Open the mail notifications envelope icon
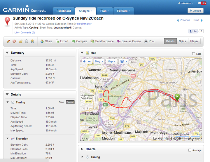This screenshot has width=210, height=162. pyautogui.click(x=199, y=3)
